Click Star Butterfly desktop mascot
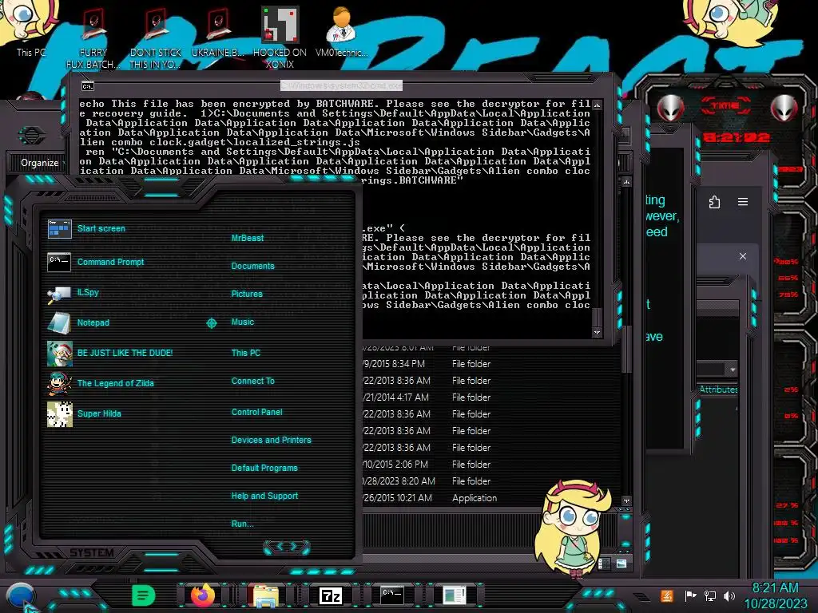818x613 pixels. pos(573,529)
